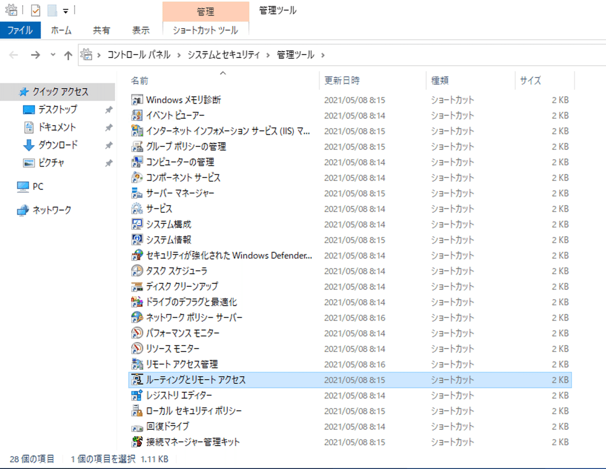
Task: Open the ショートカット ツール tab
Action: 206,30
